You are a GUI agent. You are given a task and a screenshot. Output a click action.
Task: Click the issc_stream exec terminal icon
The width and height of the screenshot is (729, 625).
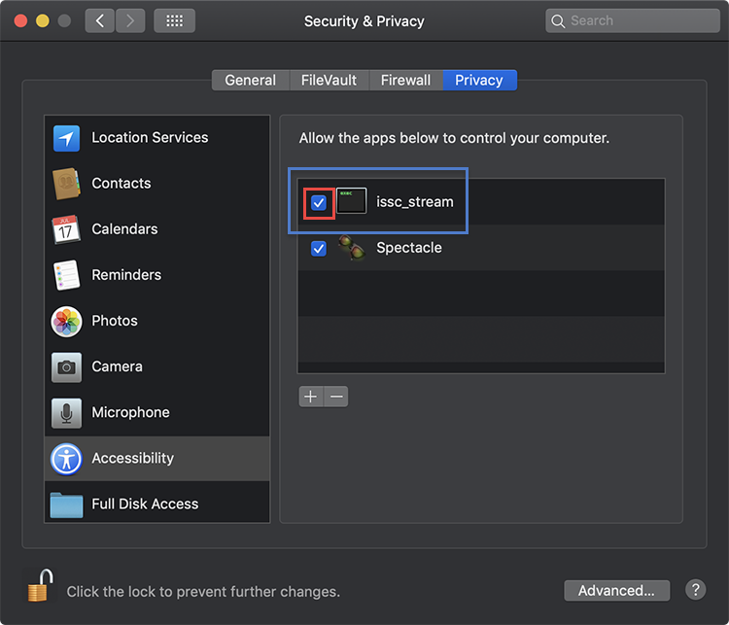351,201
